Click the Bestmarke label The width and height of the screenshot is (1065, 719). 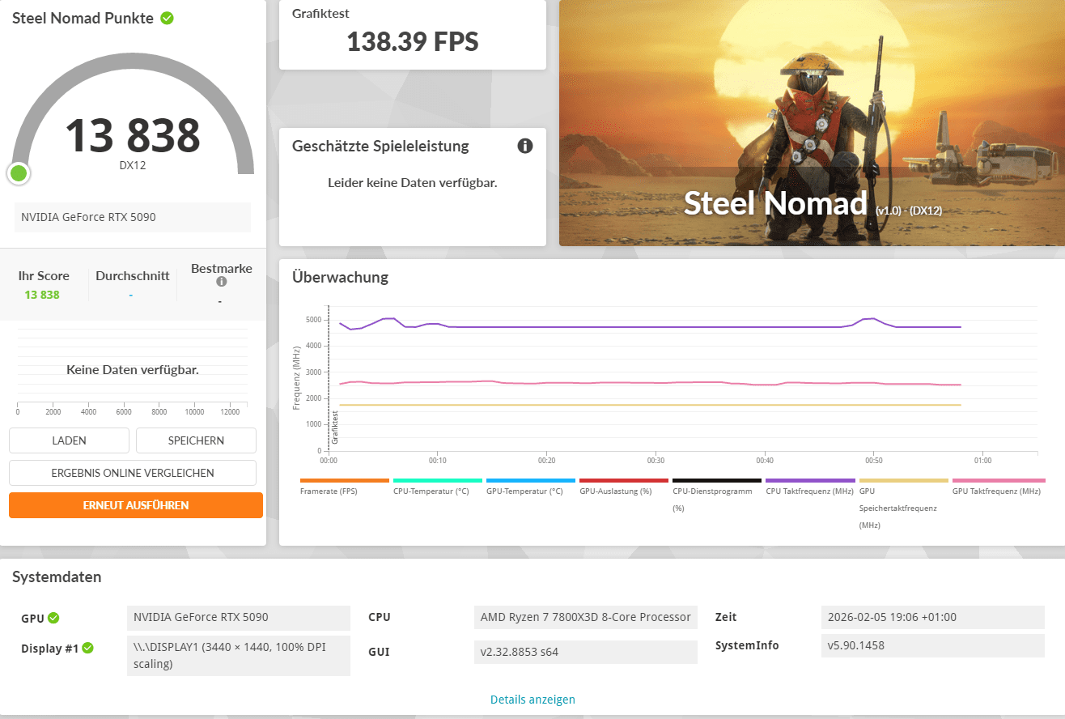tap(222, 268)
